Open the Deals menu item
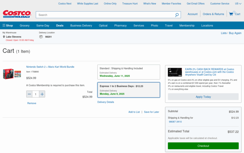 pyautogui.click(x=60, y=26)
